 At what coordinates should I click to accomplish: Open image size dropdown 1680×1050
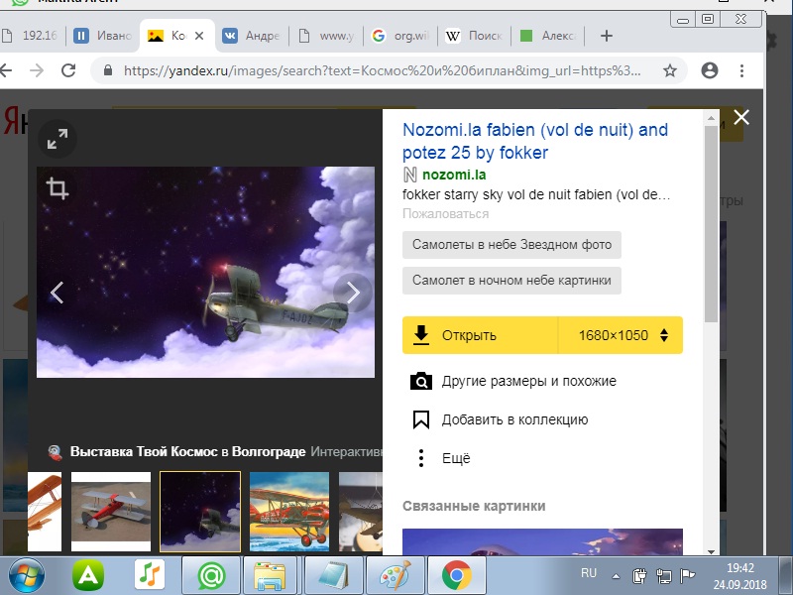[622, 335]
